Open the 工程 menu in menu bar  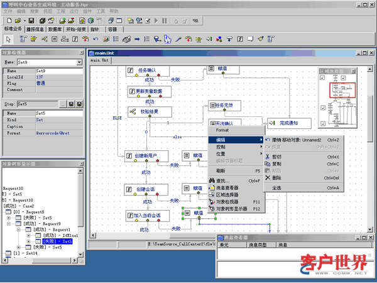pos(60,11)
